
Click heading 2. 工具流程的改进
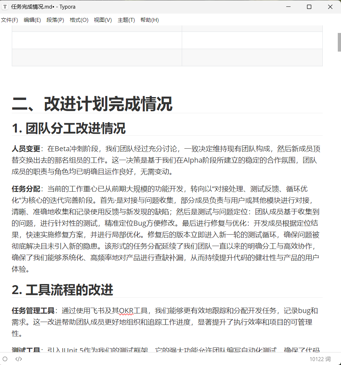(x=62, y=290)
